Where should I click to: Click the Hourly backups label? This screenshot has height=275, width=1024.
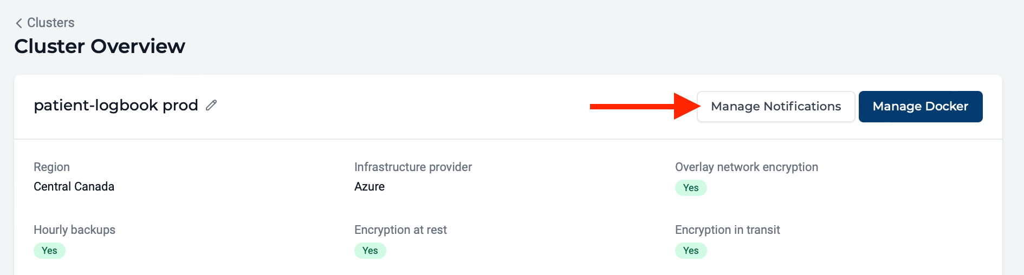click(x=74, y=230)
